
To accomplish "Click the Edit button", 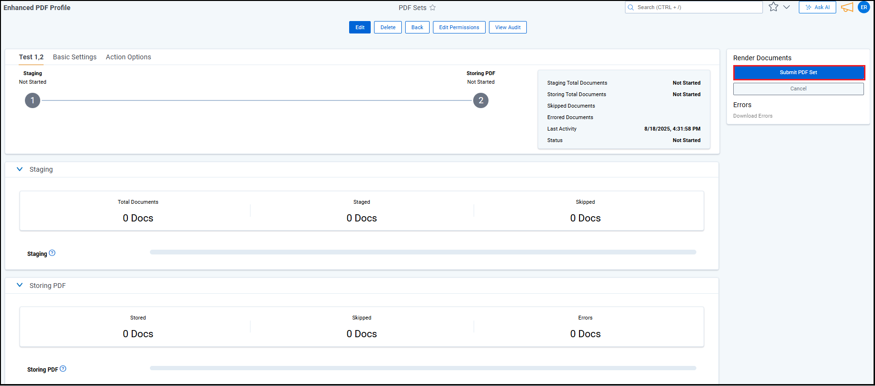I will (x=360, y=27).
